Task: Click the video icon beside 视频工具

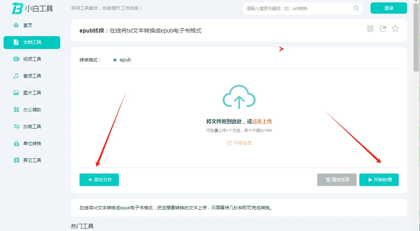Action: click(16, 59)
